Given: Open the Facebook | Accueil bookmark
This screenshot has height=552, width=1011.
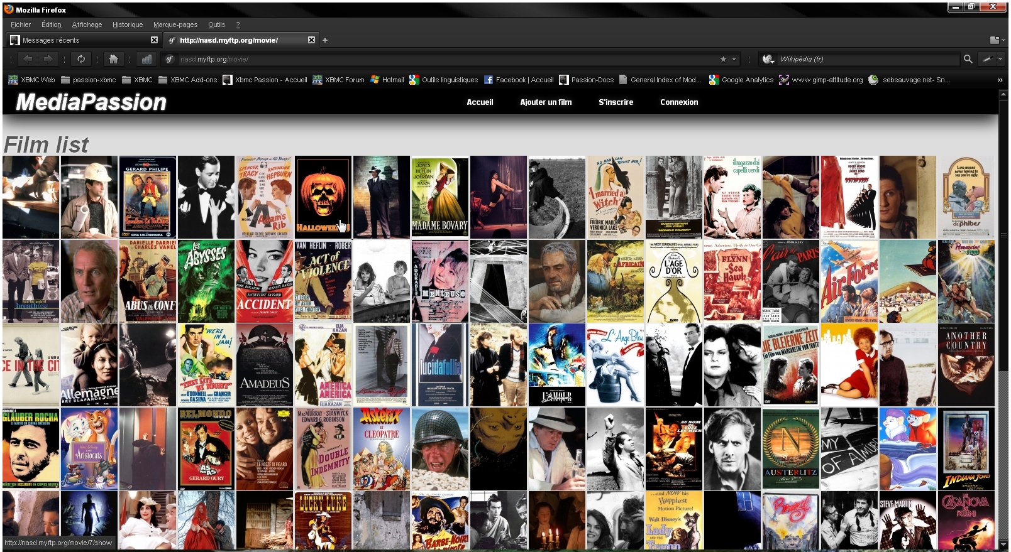Looking at the screenshot, I should click(x=519, y=80).
